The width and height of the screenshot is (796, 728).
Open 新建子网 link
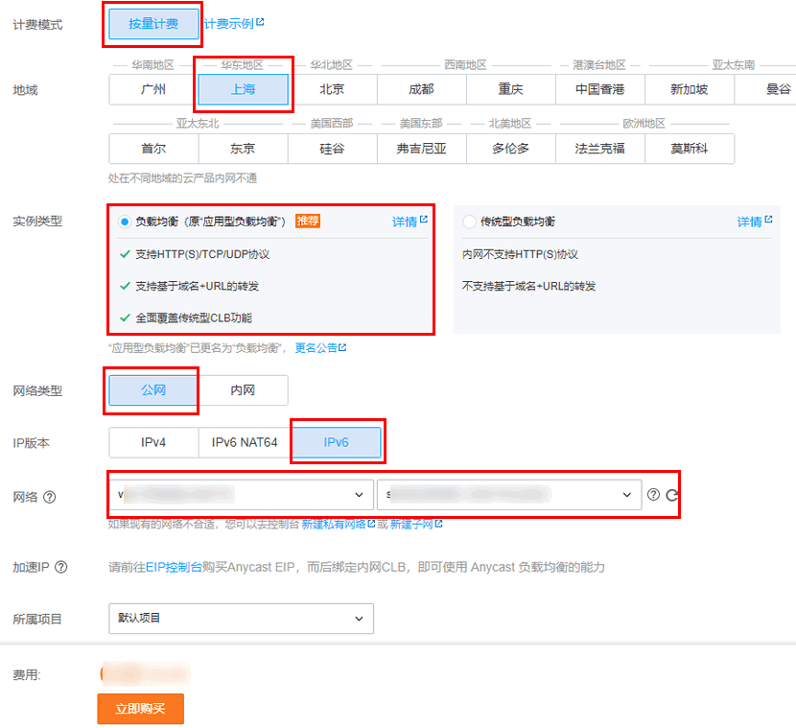(416, 524)
